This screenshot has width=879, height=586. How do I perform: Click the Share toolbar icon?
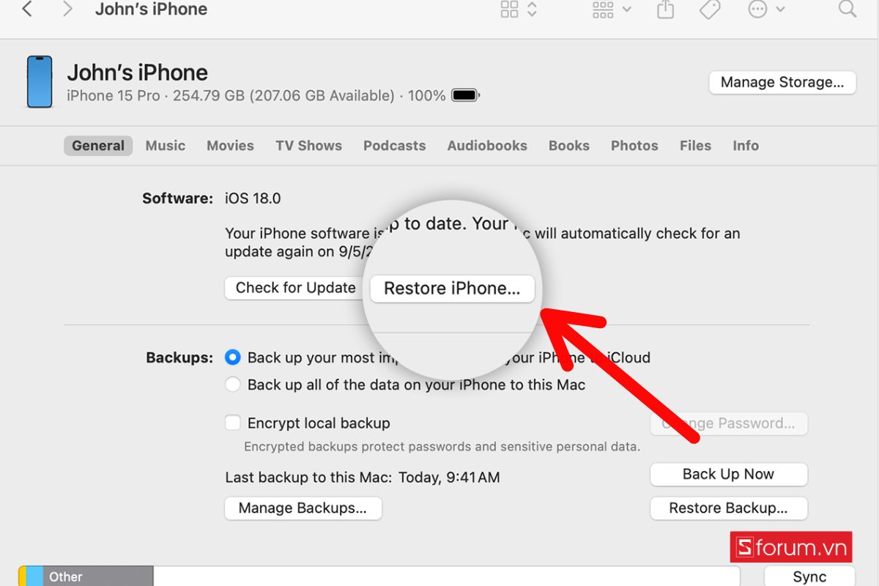pos(665,10)
